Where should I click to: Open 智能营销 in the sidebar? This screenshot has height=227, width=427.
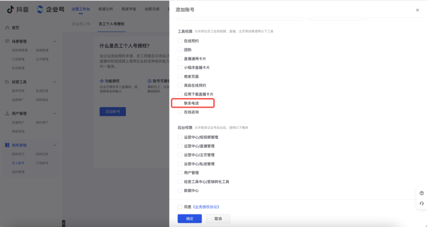click(x=18, y=131)
